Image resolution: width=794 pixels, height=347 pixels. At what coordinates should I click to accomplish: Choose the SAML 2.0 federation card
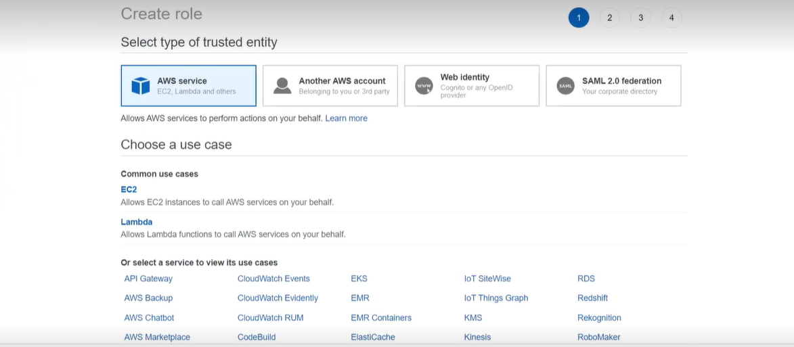[613, 85]
